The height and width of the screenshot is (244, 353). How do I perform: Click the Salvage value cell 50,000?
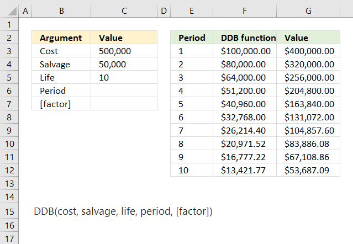[x=124, y=64]
